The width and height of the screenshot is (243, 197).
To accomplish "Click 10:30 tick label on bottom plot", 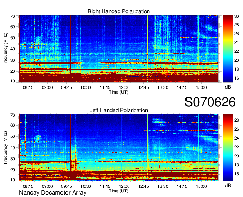I will click(x=86, y=186).
